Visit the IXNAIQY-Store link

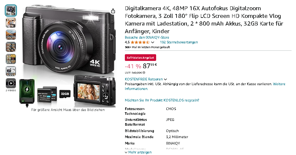147,37
